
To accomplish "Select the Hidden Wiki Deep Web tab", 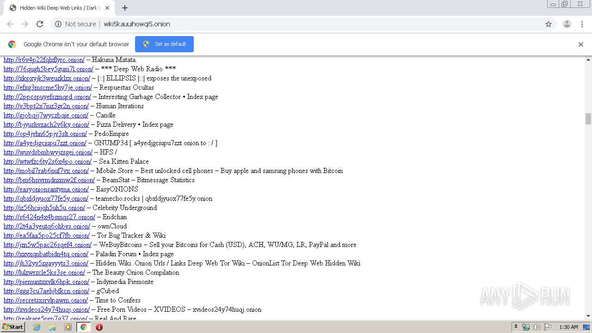I will pyautogui.click(x=58, y=8).
